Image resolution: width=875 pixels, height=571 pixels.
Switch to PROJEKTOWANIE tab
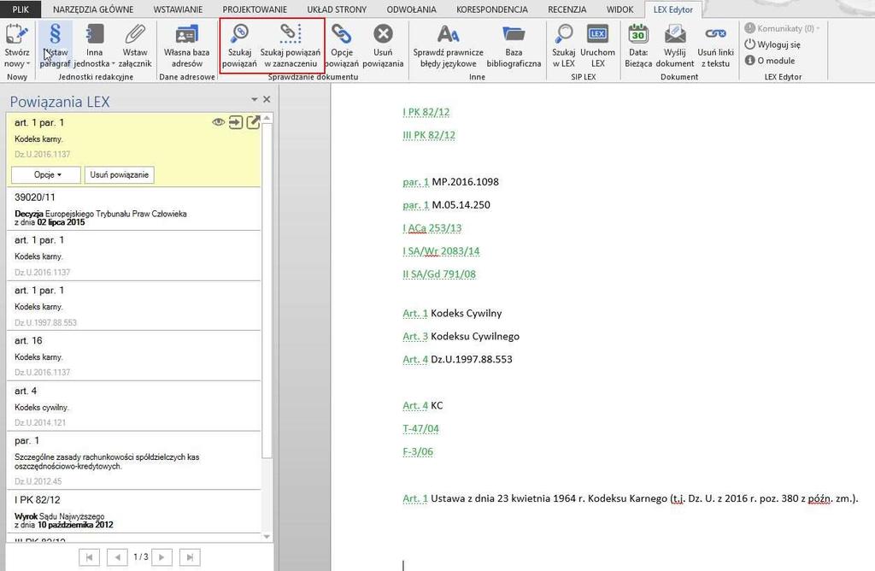click(x=255, y=9)
